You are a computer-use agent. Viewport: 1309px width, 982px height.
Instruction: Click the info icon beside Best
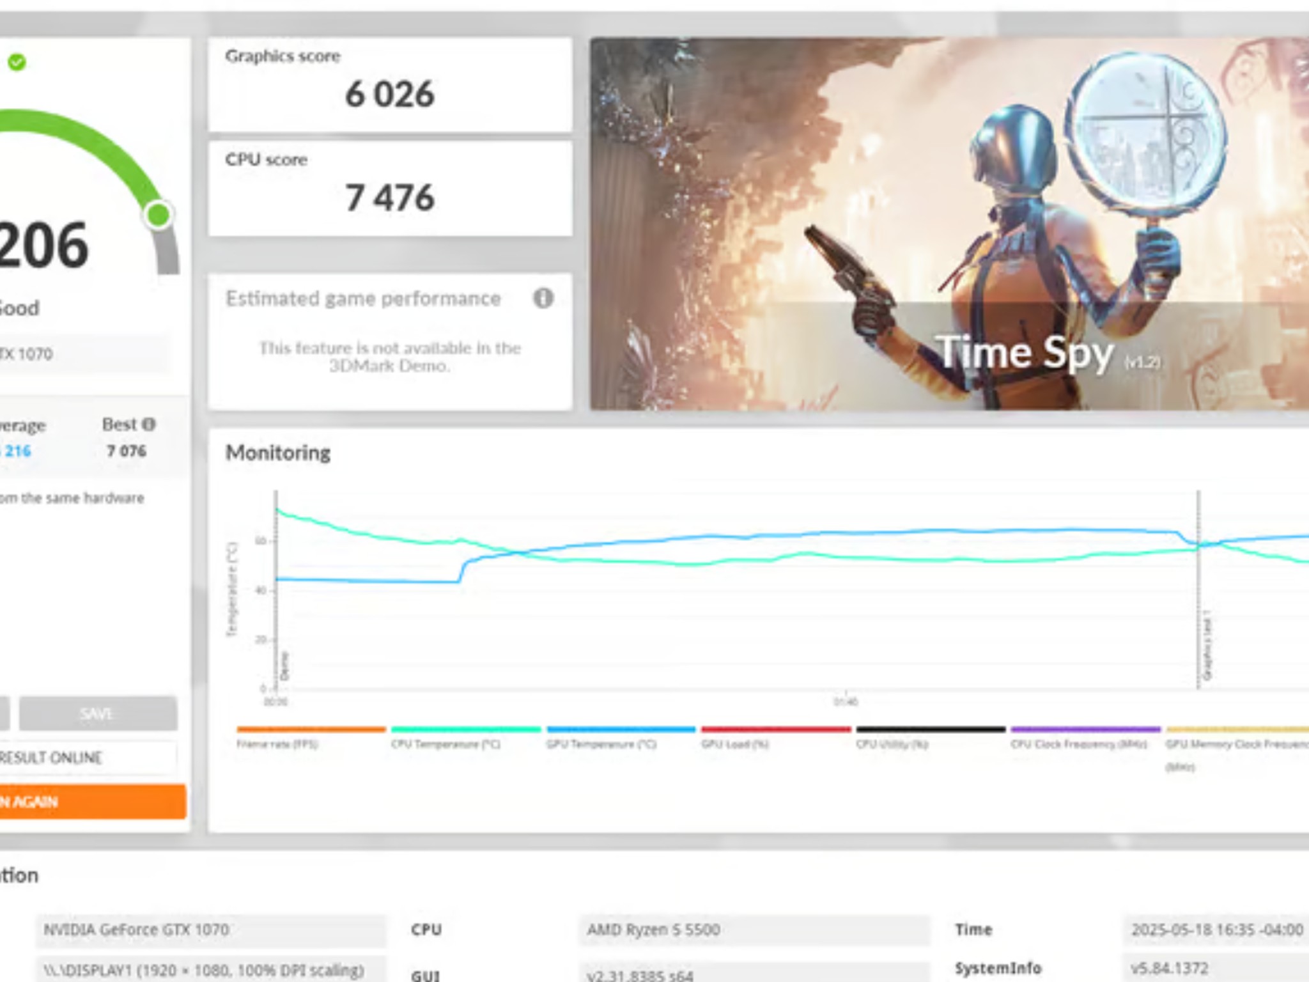[x=149, y=425]
